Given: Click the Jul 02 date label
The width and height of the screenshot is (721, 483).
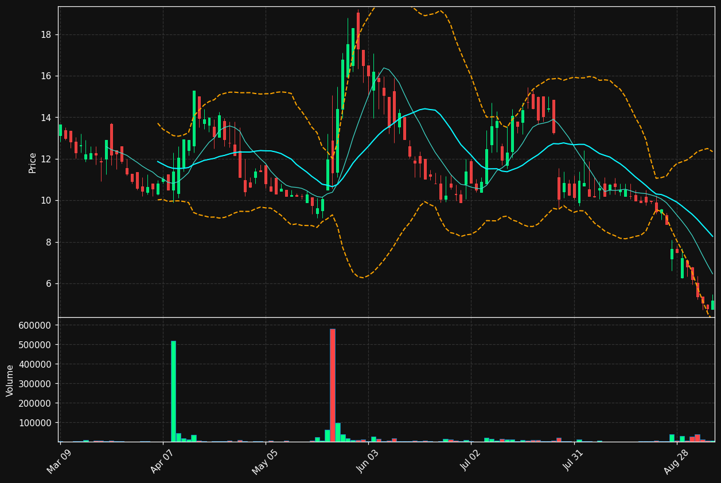Looking at the screenshot, I should point(470,461).
